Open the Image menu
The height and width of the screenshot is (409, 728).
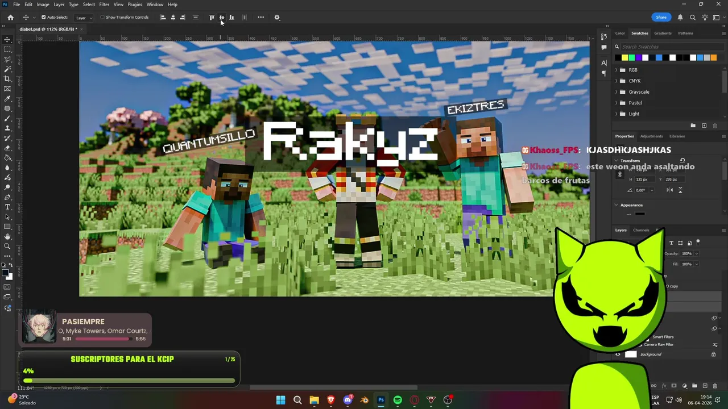(43, 5)
